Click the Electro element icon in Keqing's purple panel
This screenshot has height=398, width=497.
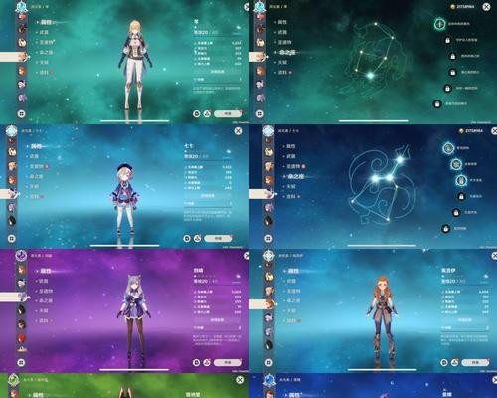tap(21, 256)
